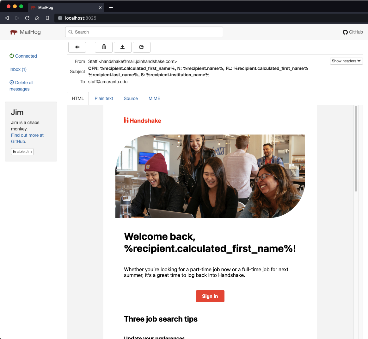Click the MailHog pig logo
368x339 pixels.
point(14,32)
